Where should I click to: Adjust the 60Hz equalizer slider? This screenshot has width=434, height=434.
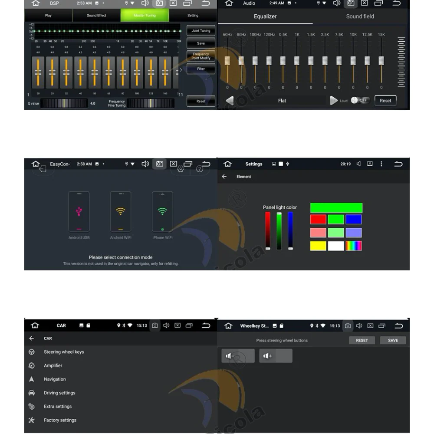(x=227, y=61)
